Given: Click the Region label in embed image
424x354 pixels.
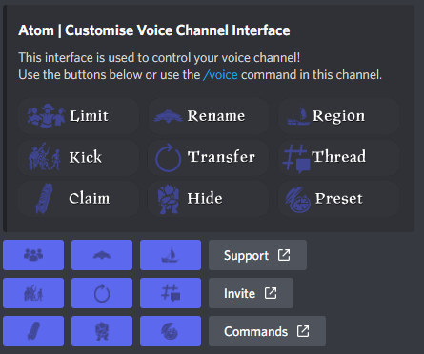Looking at the screenshot, I should click(339, 117).
